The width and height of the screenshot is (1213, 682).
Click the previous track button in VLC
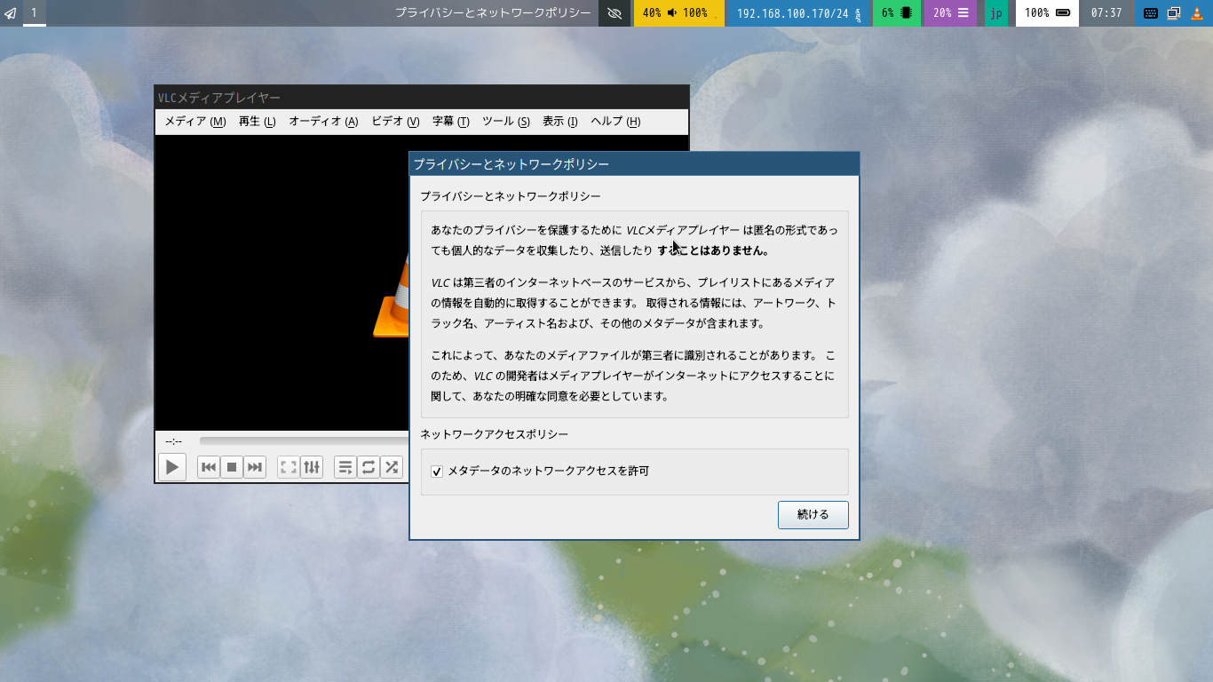[x=209, y=467]
